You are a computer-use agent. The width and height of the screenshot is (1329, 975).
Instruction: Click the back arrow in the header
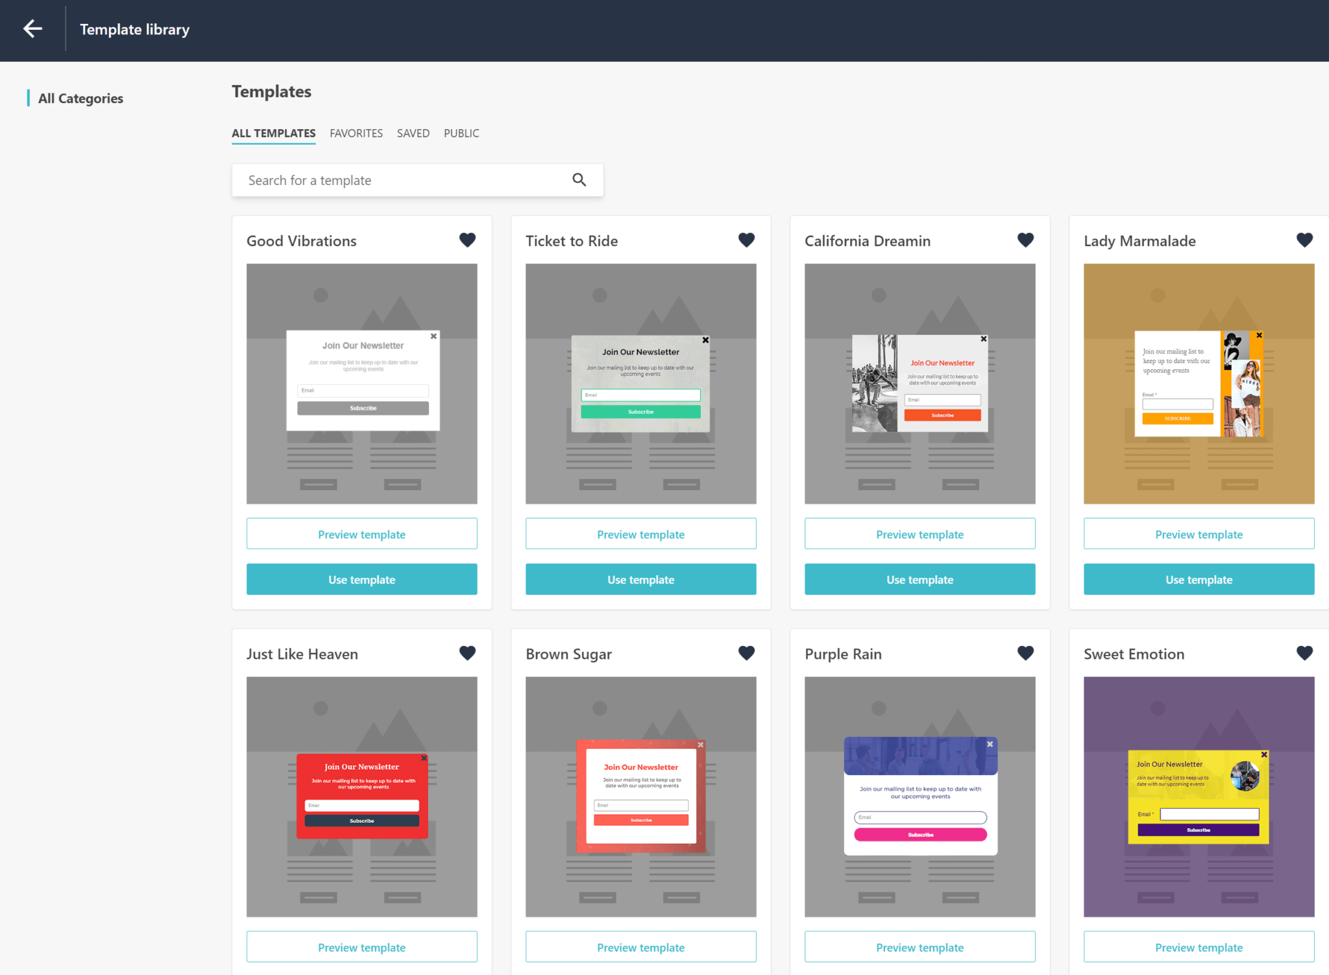(32, 29)
